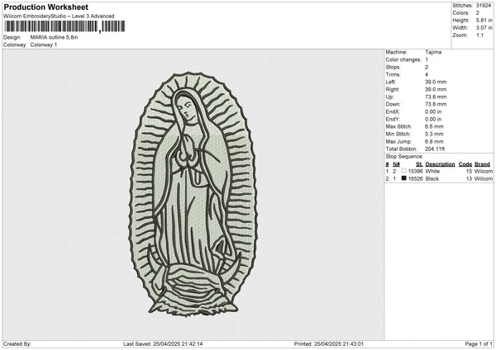496x350 pixels.
Task: Click the Stitches count 31924
Action: [484, 6]
